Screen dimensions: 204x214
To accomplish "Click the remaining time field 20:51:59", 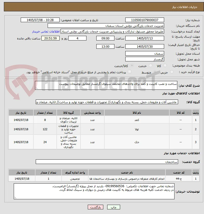I will coord(50,38).
